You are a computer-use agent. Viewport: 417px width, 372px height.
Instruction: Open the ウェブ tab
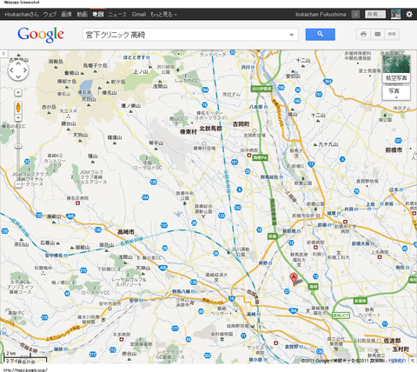50,14
